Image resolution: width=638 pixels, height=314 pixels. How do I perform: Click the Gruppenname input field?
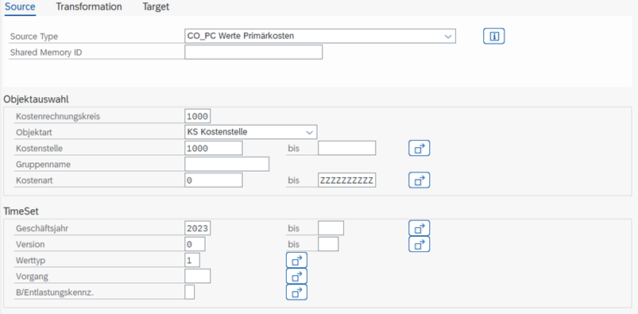click(226, 164)
